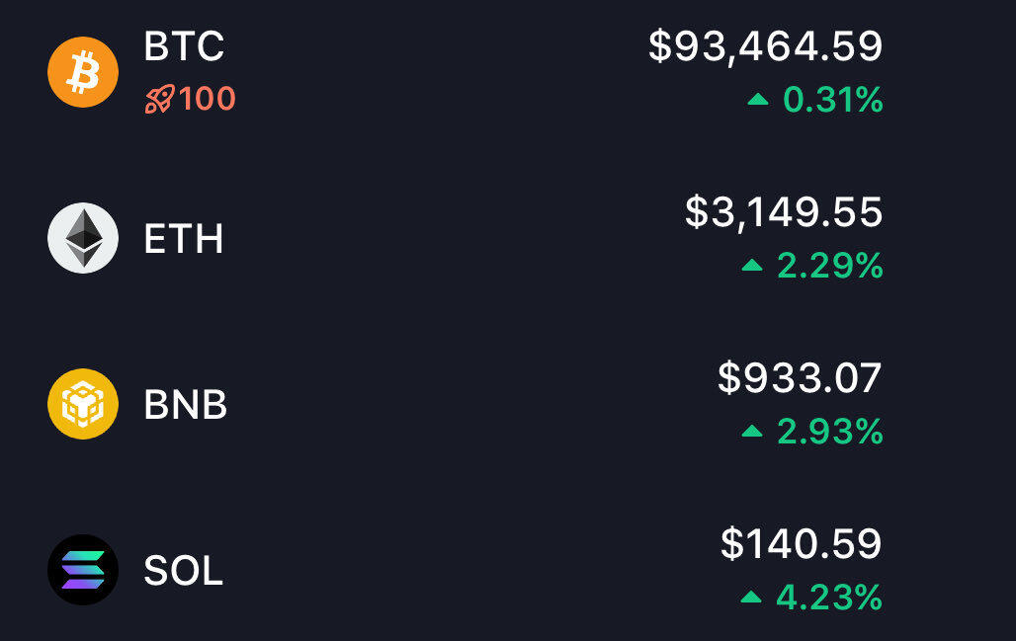Click the Ethereum diamond logo icon
This screenshot has height=641, width=1016.
[83, 238]
